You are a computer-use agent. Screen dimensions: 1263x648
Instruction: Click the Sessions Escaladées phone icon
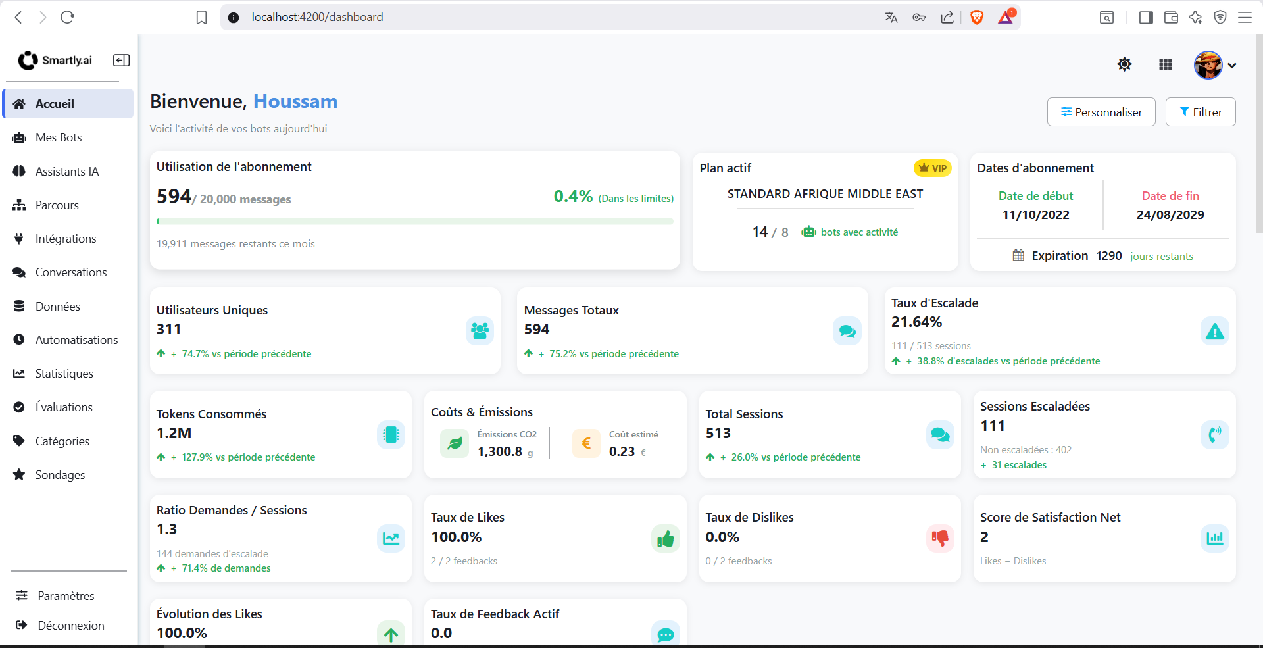click(x=1214, y=435)
